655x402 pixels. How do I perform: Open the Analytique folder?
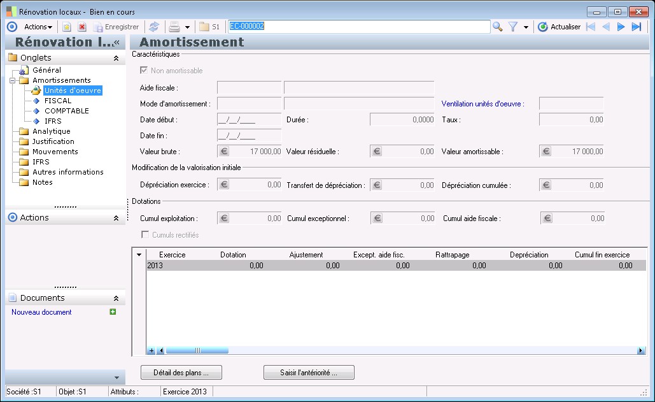coord(51,131)
